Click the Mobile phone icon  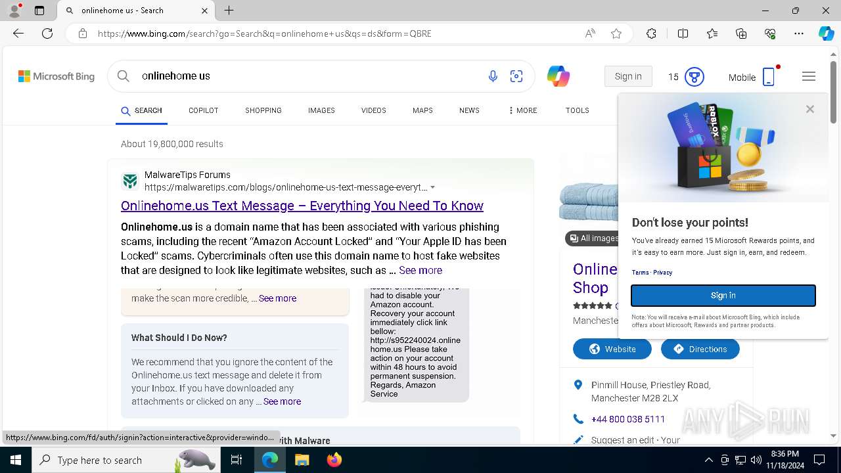[769, 77]
